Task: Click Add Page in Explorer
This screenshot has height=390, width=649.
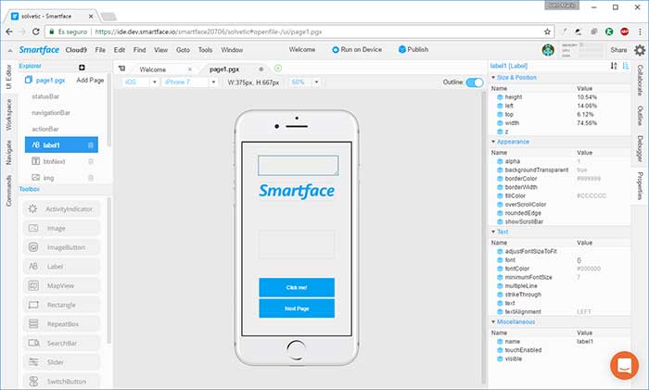Action: tap(90, 81)
